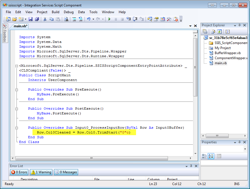This screenshot has height=189, width=250.
Task: Click the Step Out icon
Action: coord(142,19)
